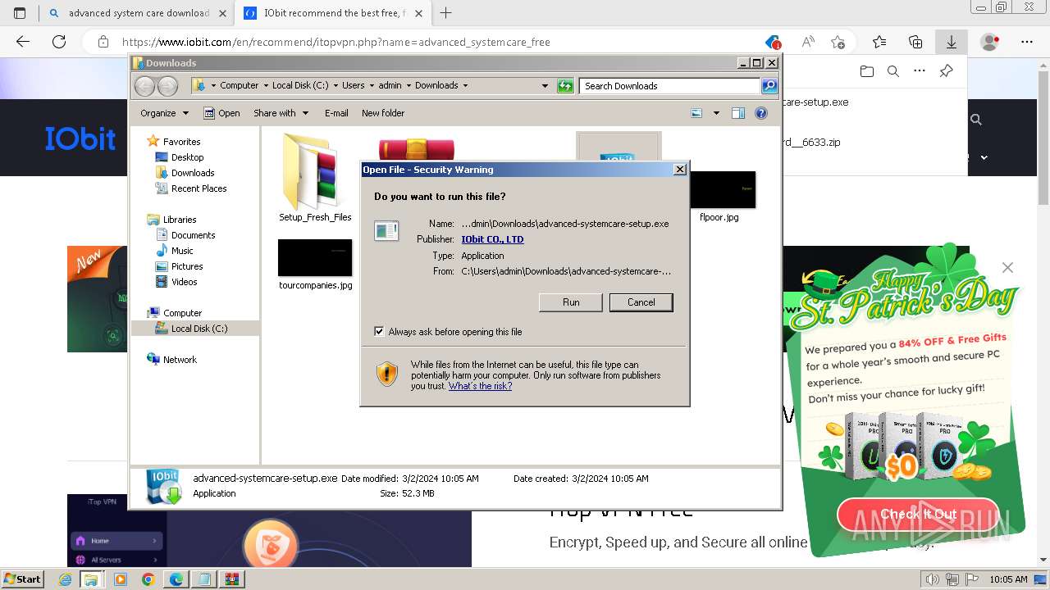
Task: Click the IObit logo on webpage
Action: point(80,138)
